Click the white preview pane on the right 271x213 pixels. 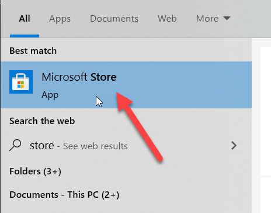pyautogui.click(x=266, y=111)
